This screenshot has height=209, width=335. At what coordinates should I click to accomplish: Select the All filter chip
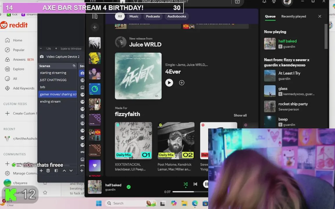[x=120, y=16]
